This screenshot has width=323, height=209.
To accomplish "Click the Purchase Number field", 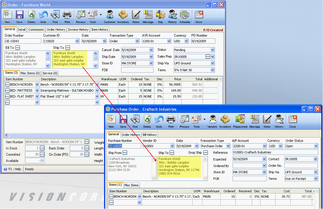I will click(x=124, y=146).
